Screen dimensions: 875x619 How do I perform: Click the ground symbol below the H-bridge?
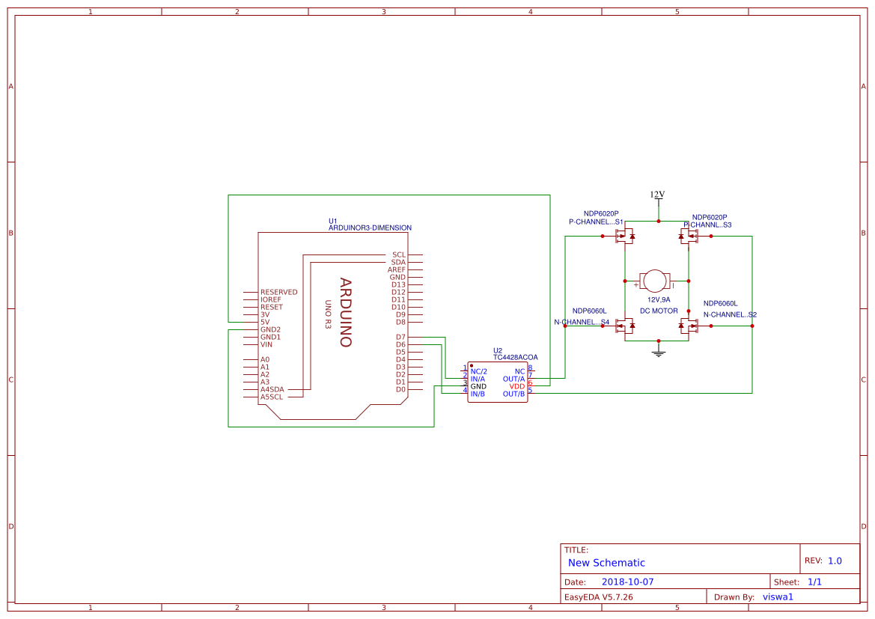[659, 352]
